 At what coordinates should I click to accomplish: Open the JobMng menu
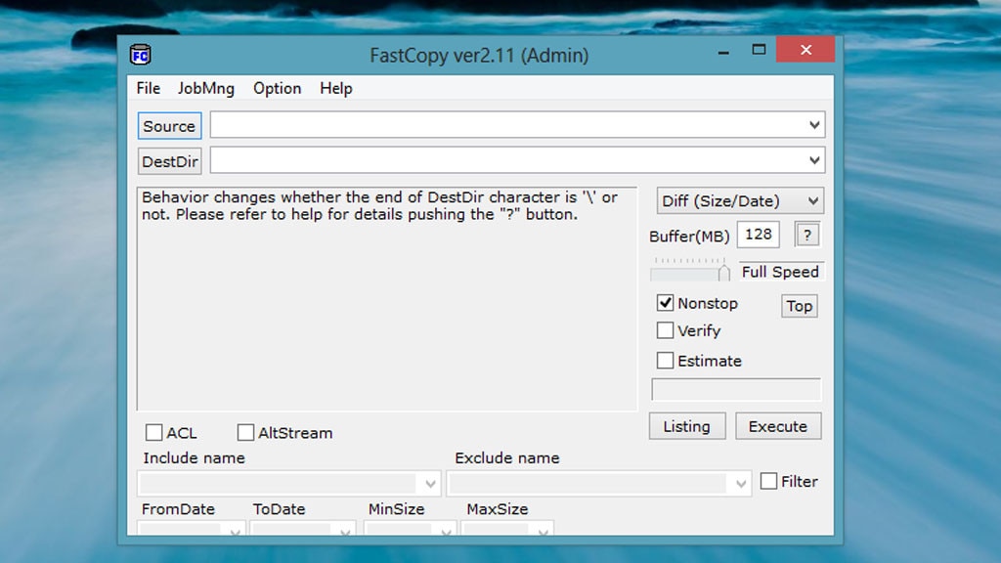pos(205,88)
